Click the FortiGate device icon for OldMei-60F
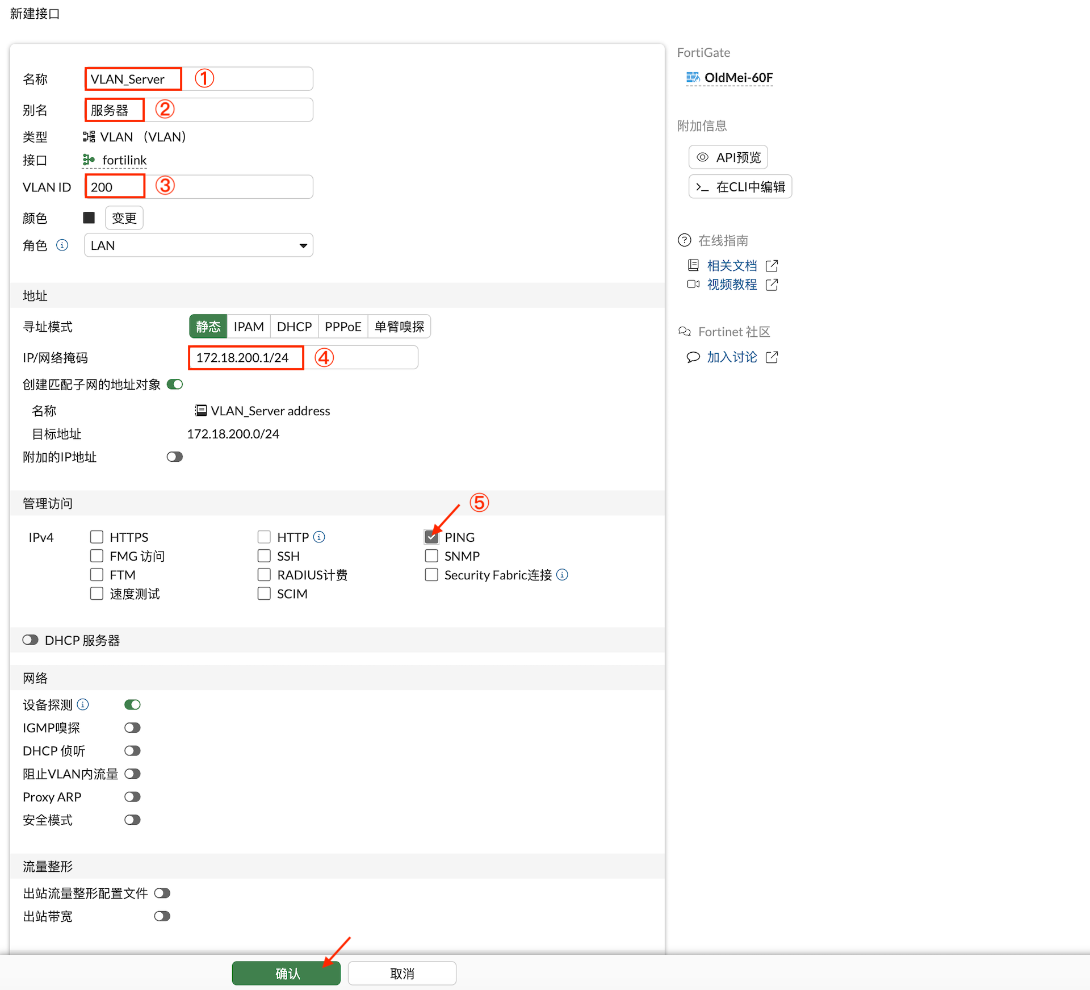 click(x=693, y=77)
